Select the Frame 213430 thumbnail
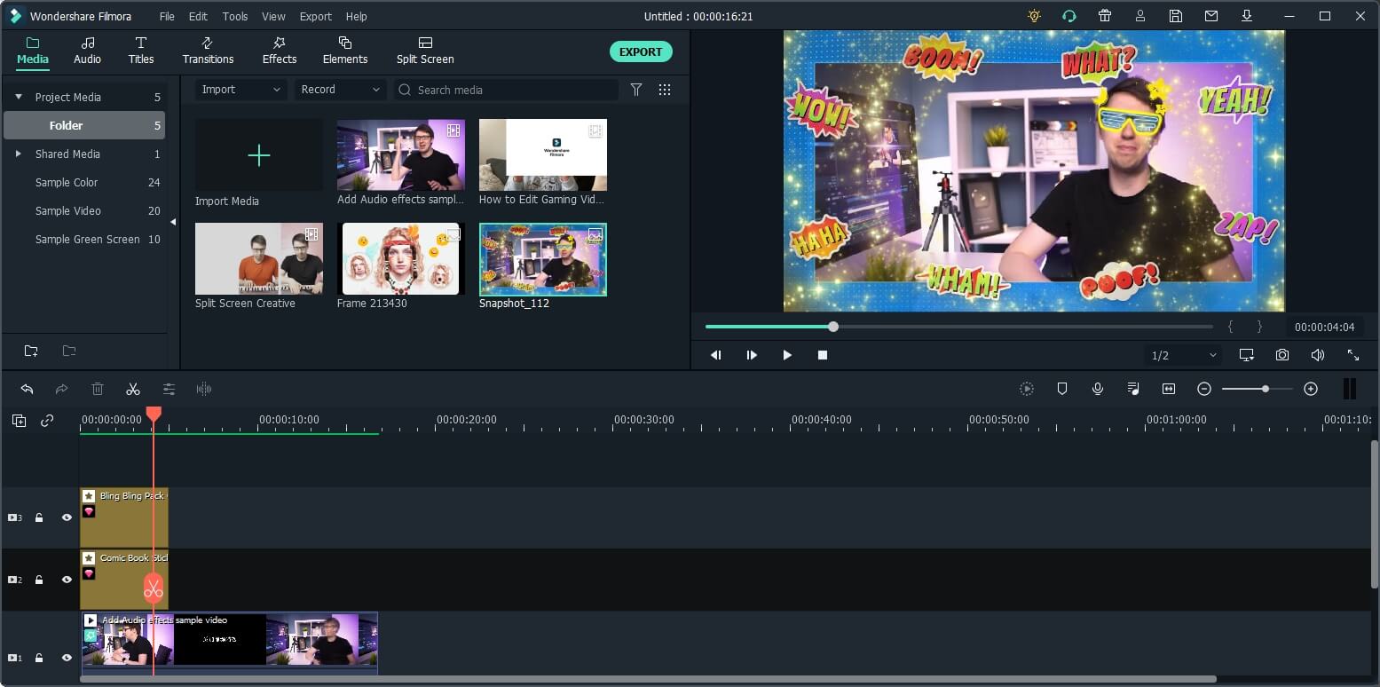 pos(401,259)
